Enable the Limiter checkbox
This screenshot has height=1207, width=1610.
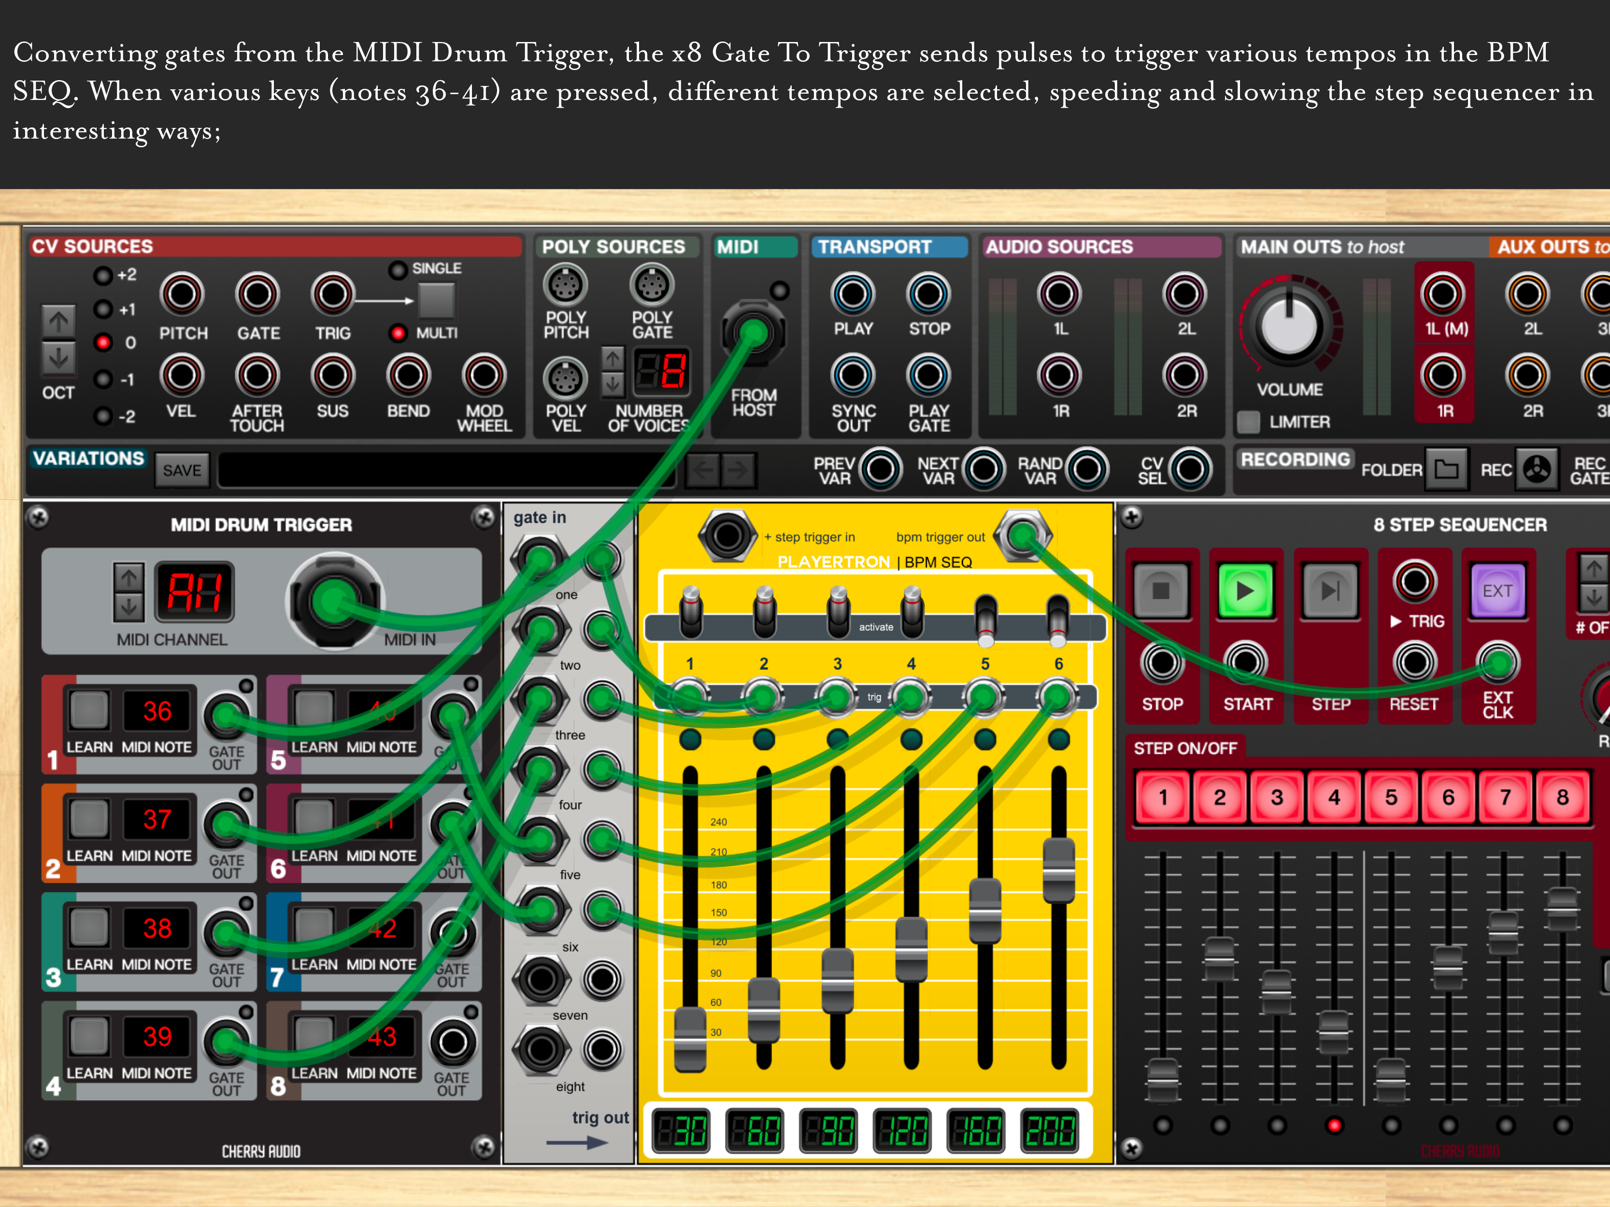1249,422
